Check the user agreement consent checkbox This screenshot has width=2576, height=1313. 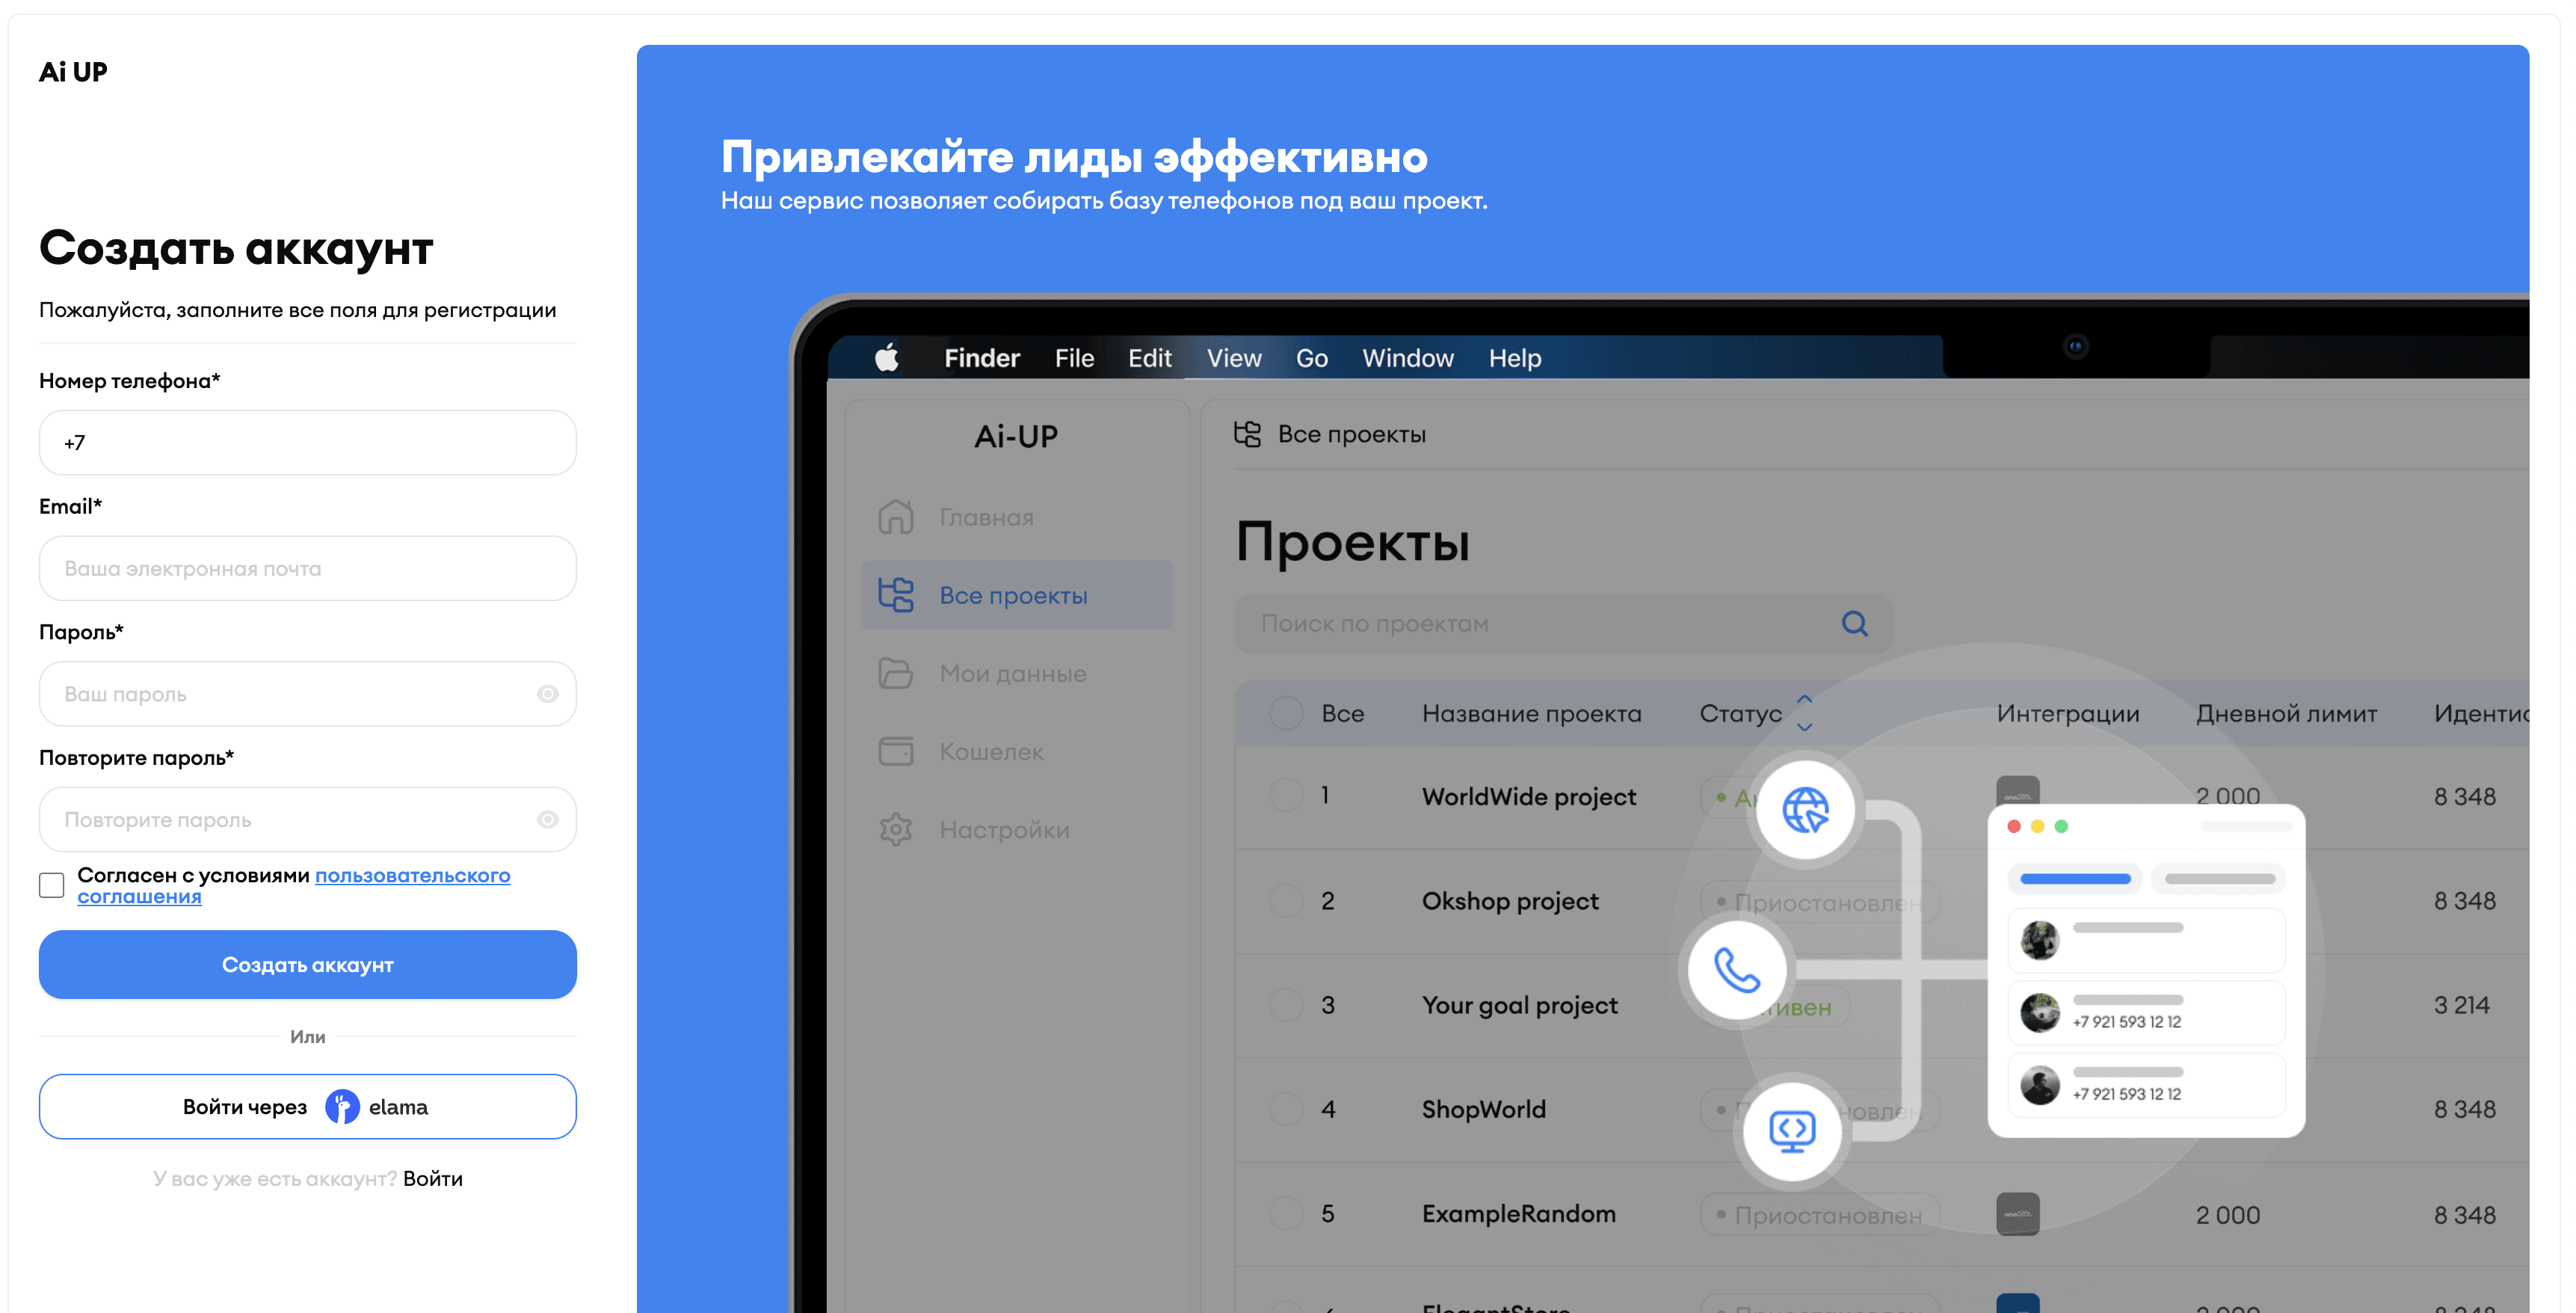pyautogui.click(x=50, y=884)
